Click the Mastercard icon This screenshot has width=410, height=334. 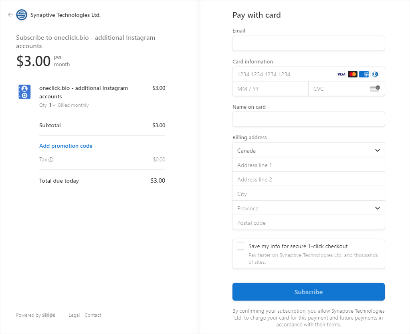[352, 74]
